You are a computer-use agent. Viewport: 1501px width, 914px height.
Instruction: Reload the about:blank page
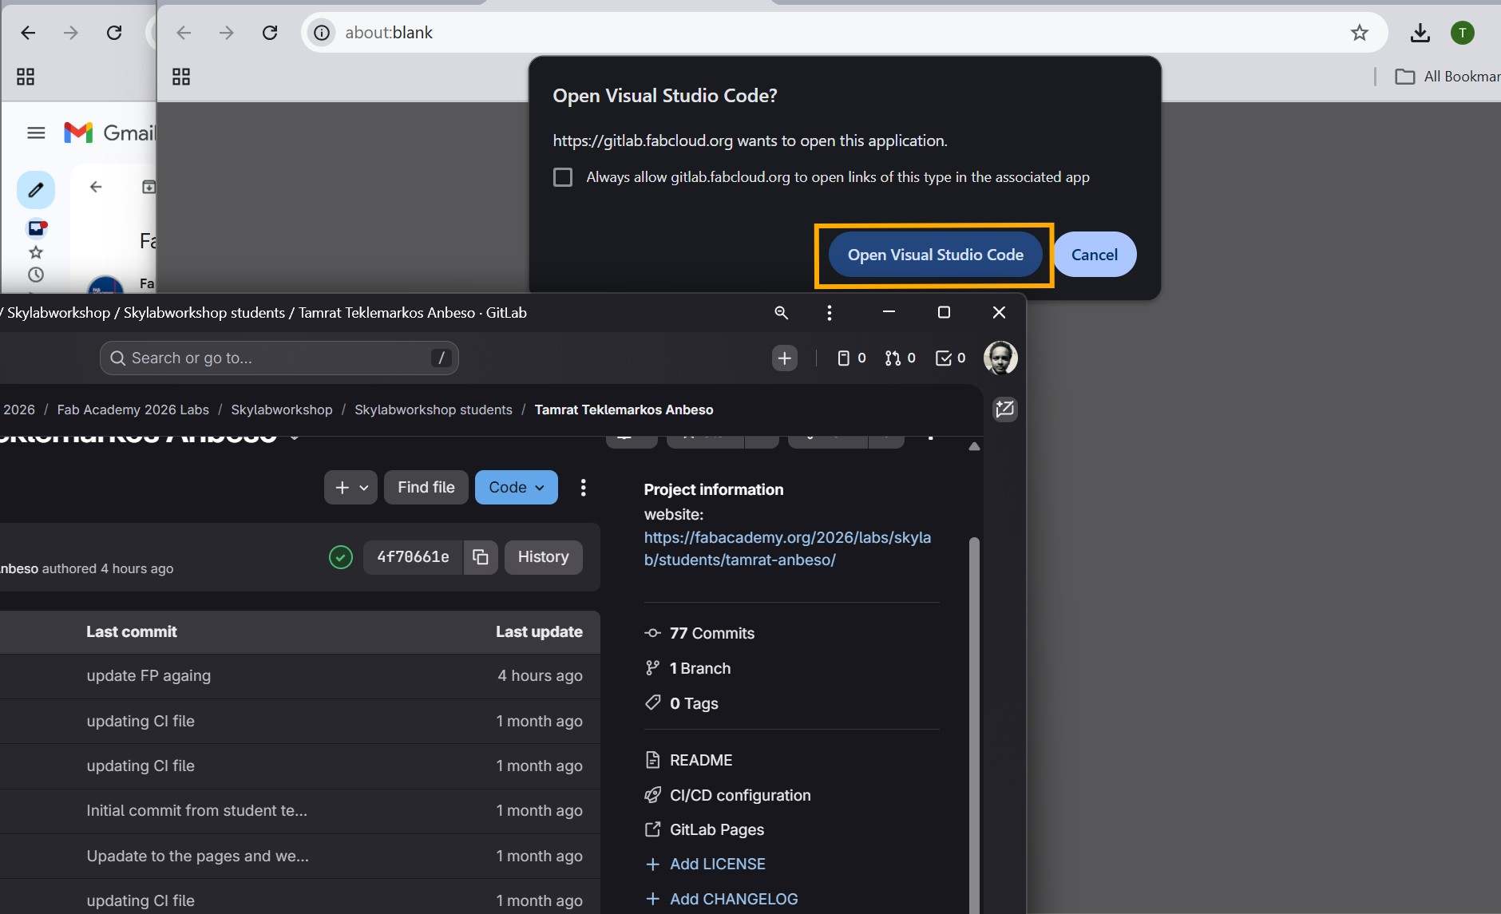coord(270,33)
